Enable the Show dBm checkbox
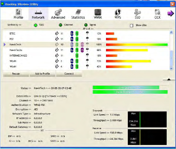176x149 pixels. click(132, 25)
